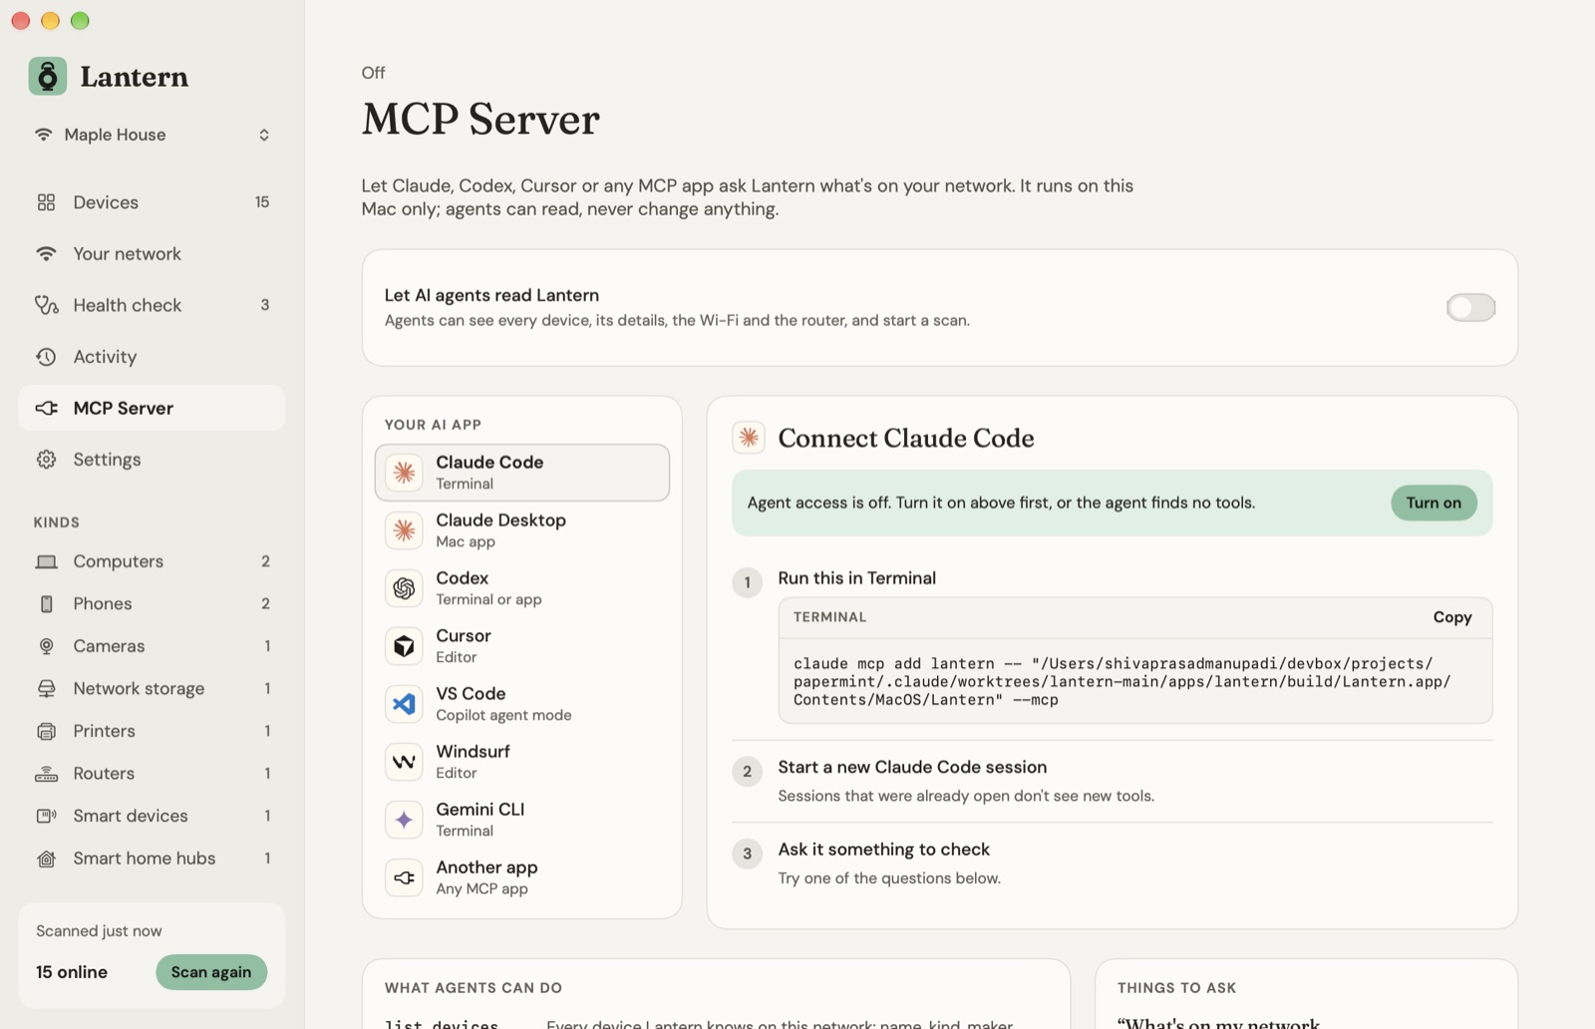1595x1029 pixels.
Task: Click the Smart devices icon
Action: pos(46,816)
